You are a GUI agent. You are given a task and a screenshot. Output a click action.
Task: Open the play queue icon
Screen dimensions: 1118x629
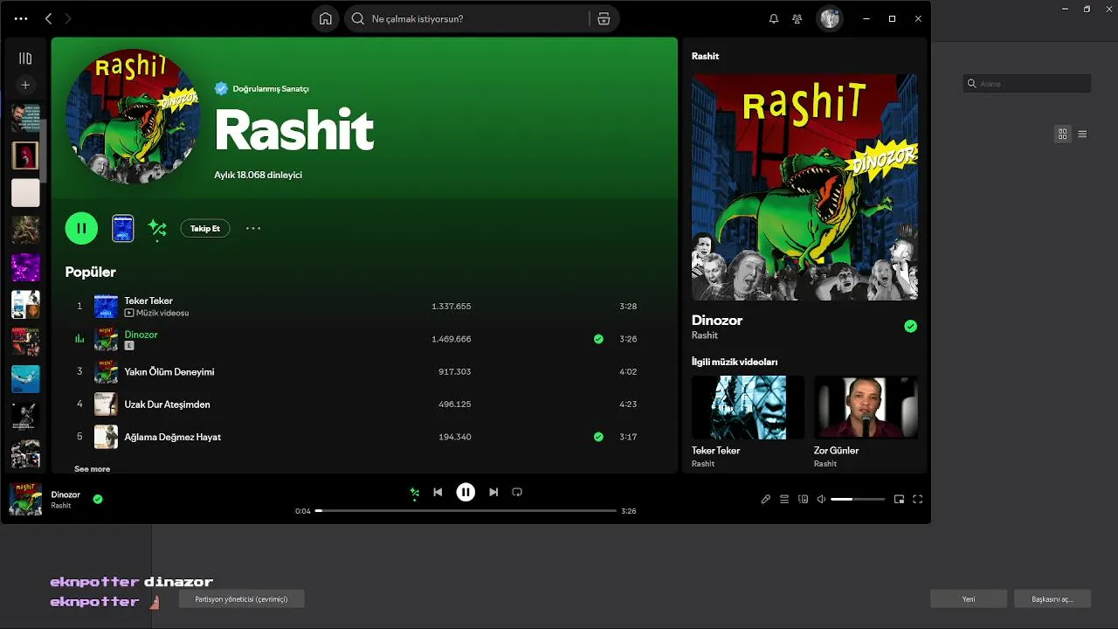pyautogui.click(x=784, y=499)
